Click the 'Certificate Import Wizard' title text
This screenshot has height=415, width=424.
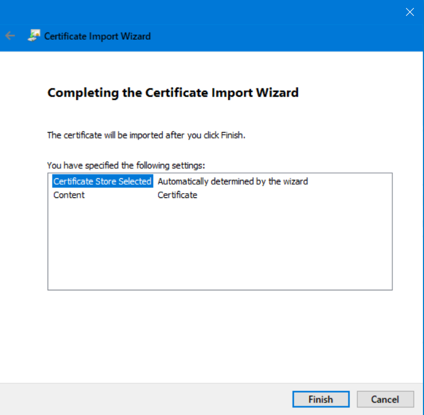coord(98,36)
